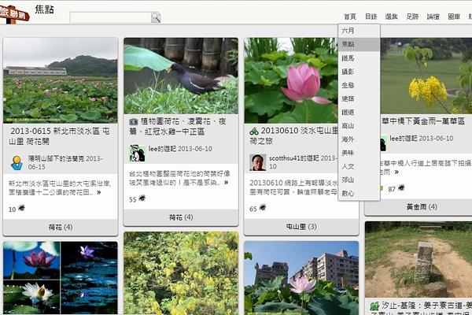
Task: Open the black bird on grass thumbnail
Action: click(x=181, y=76)
